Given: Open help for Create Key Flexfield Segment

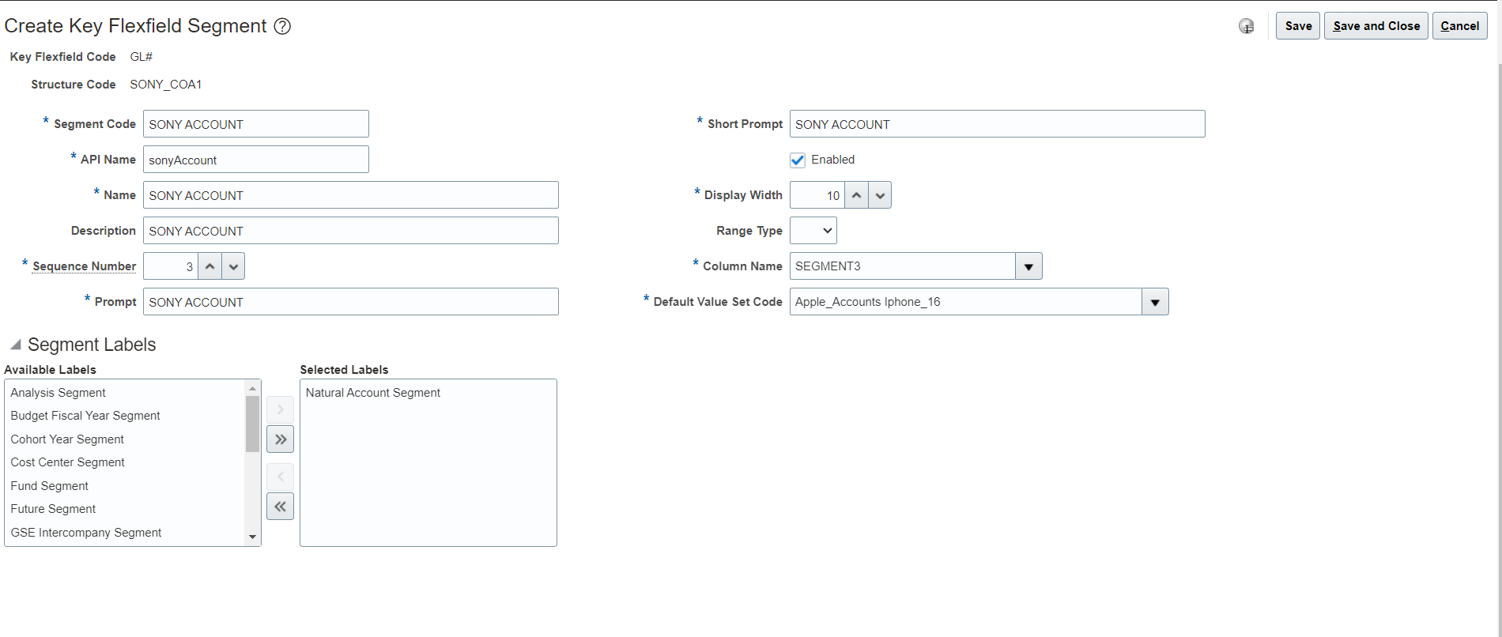Looking at the screenshot, I should pyautogui.click(x=282, y=26).
